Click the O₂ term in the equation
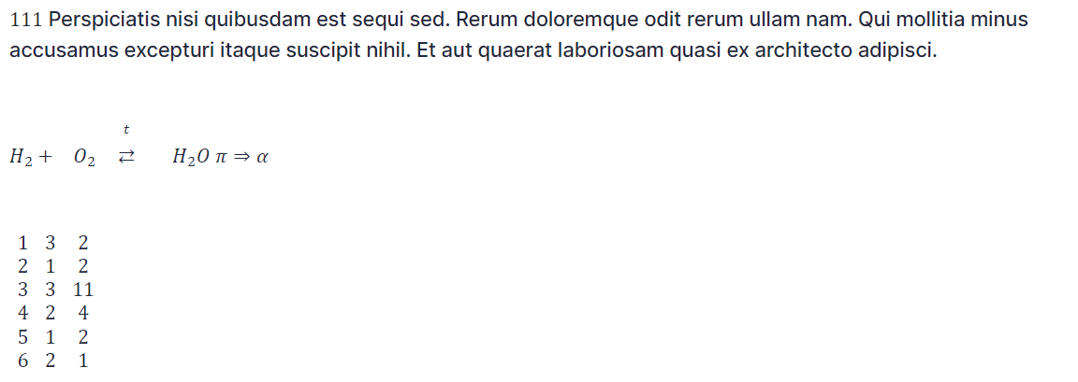The height and width of the screenshot is (382, 1078). 84,158
